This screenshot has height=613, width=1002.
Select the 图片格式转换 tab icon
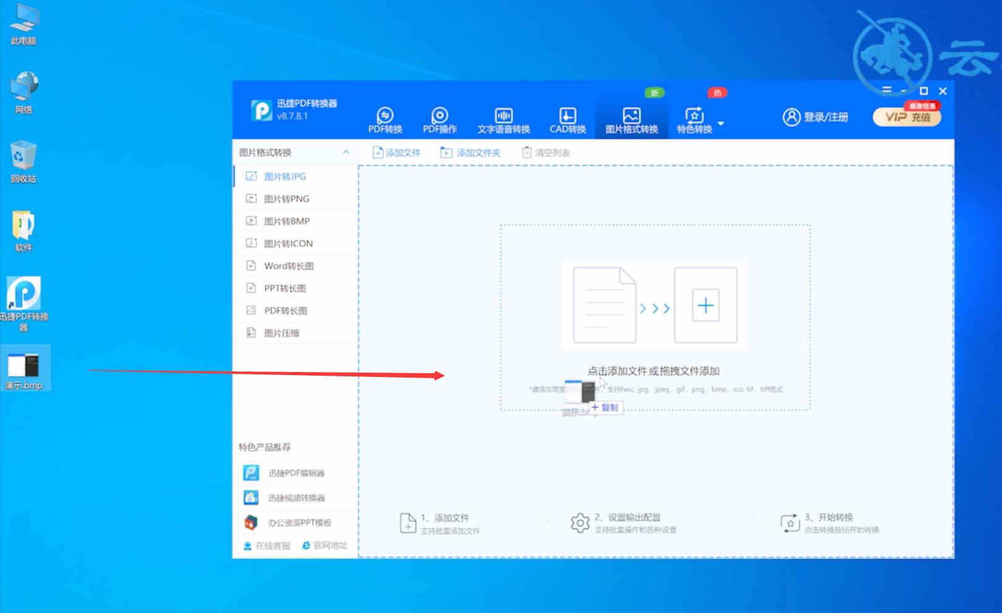(x=631, y=116)
